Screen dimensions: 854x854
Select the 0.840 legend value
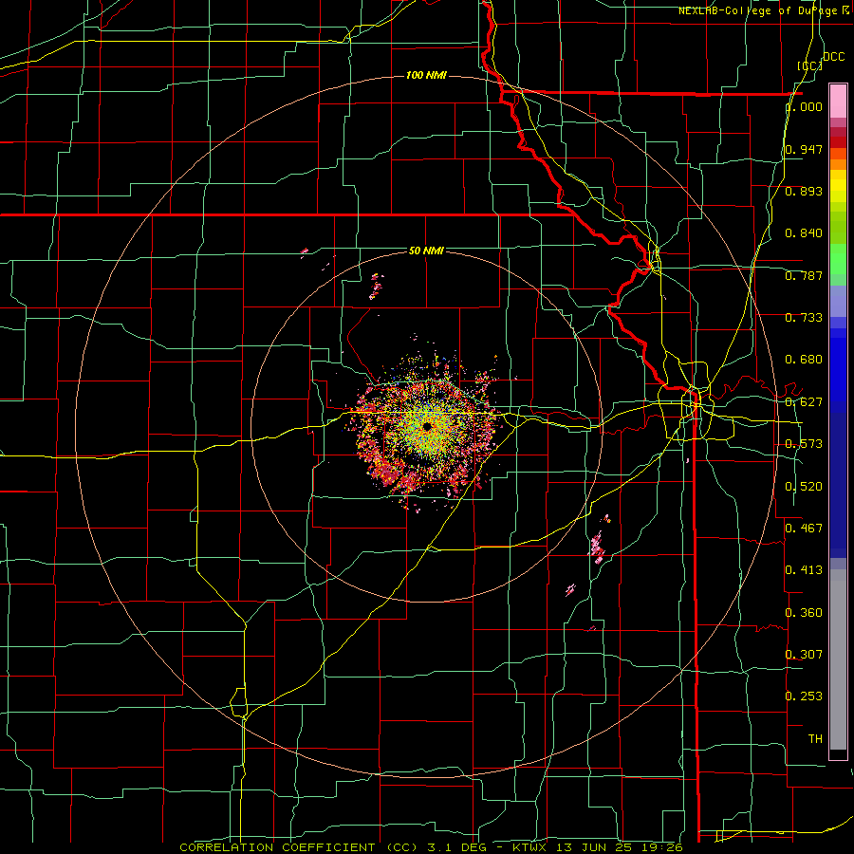804,233
